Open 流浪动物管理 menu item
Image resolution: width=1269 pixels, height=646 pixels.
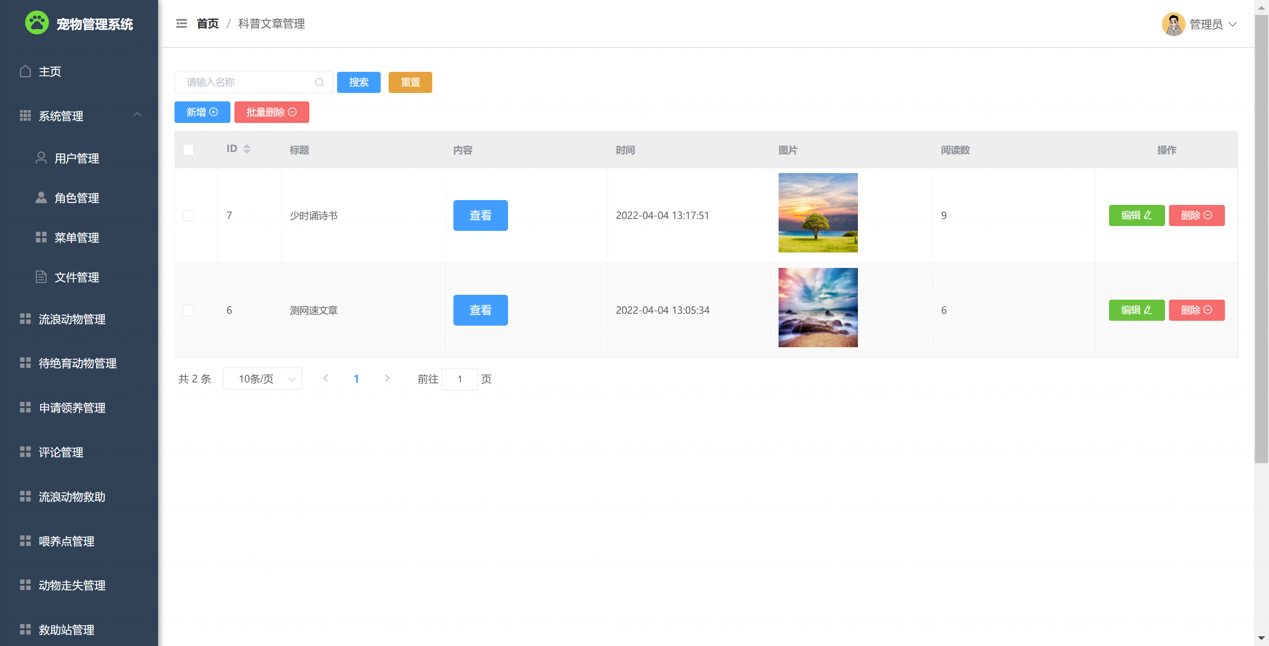pos(72,319)
